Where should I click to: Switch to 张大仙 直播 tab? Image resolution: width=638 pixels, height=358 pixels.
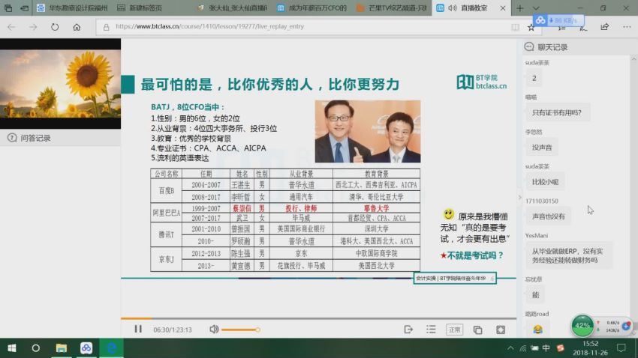233,7
